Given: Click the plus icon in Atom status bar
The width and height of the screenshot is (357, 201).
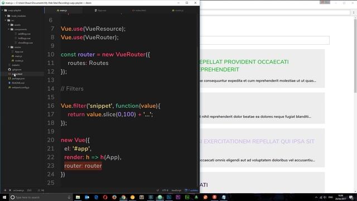Looking at the screenshot, I should (5, 190).
